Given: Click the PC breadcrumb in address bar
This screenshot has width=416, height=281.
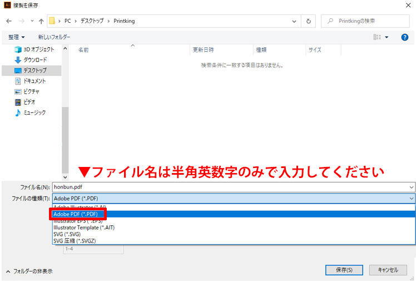Looking at the screenshot, I should 68,21.
